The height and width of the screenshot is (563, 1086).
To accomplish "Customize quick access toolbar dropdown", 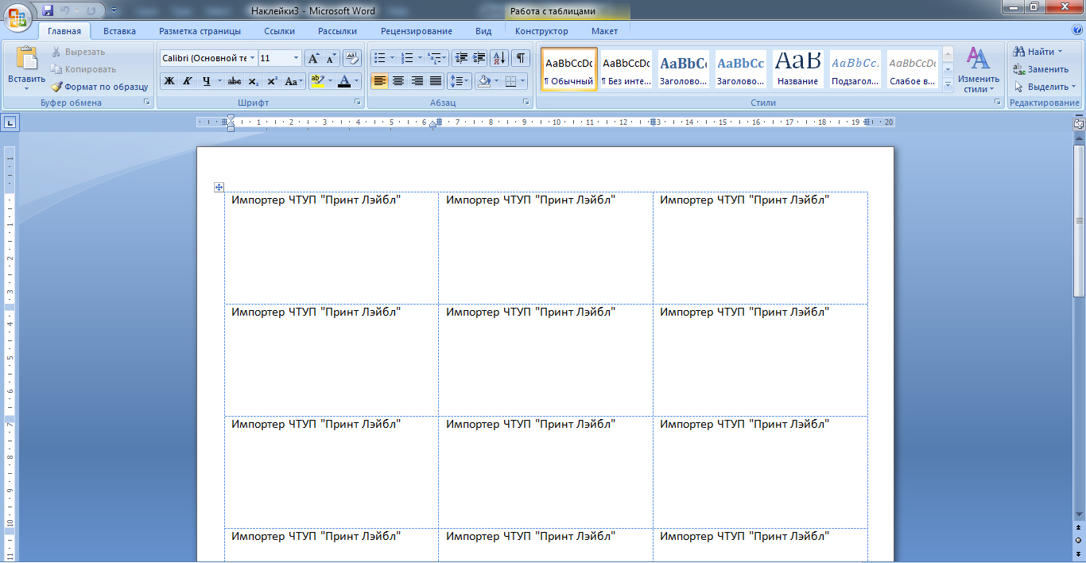I will pyautogui.click(x=114, y=11).
